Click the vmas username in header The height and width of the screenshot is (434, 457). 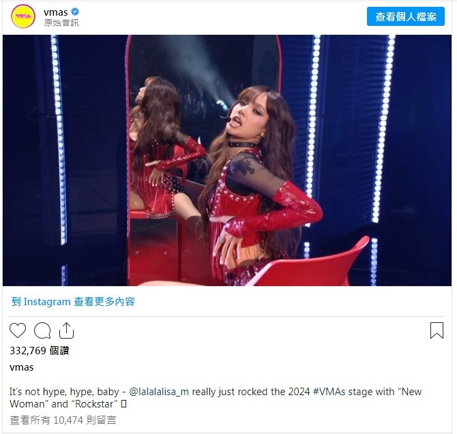pos(56,12)
